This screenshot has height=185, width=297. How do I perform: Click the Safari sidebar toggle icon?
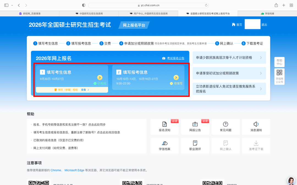coord(6,5)
